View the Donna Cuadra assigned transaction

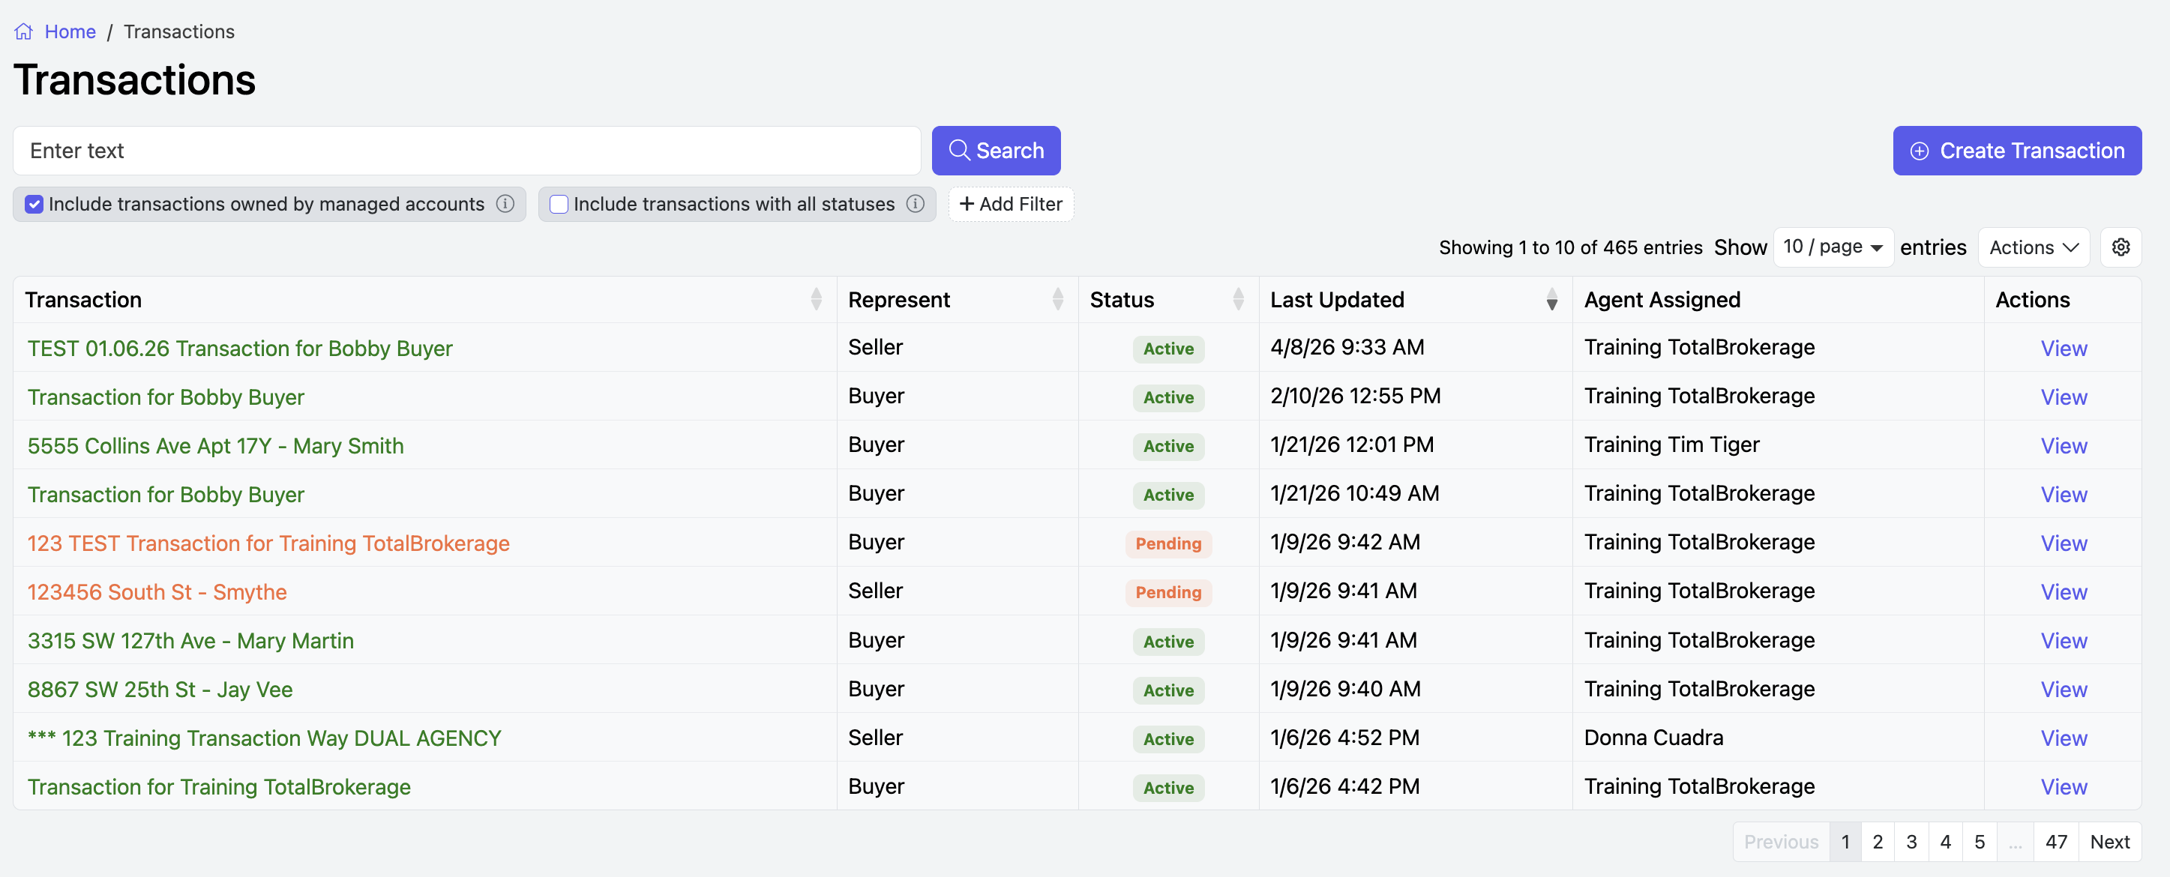(2063, 738)
